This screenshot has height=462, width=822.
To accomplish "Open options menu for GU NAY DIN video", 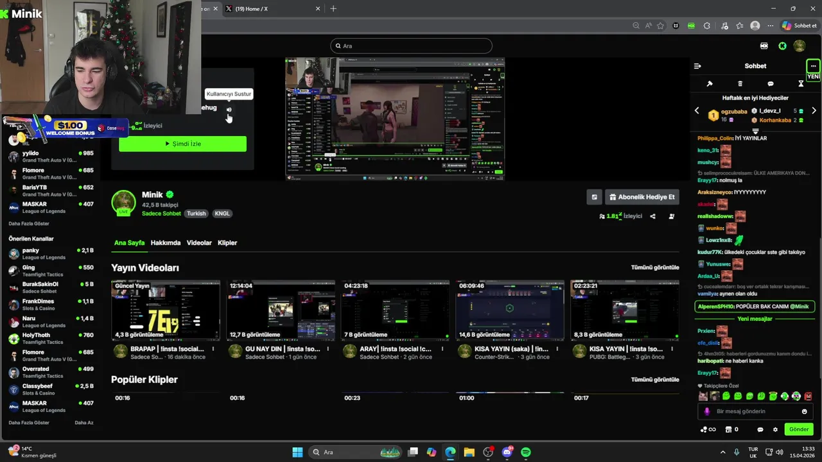I will 328,349.
